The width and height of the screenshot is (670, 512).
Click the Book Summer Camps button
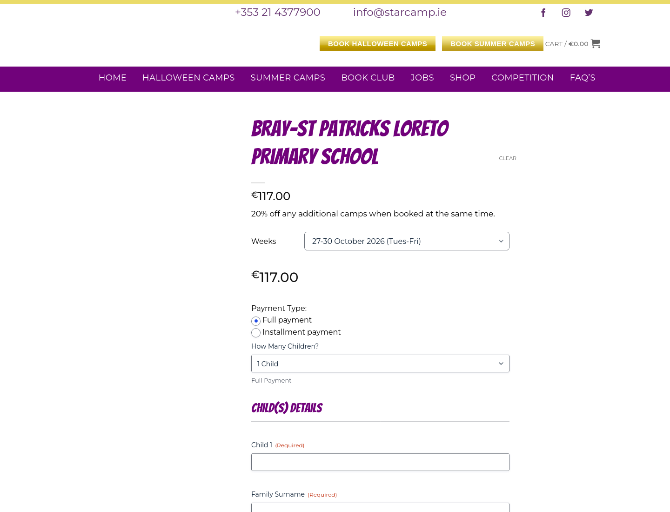493,44
